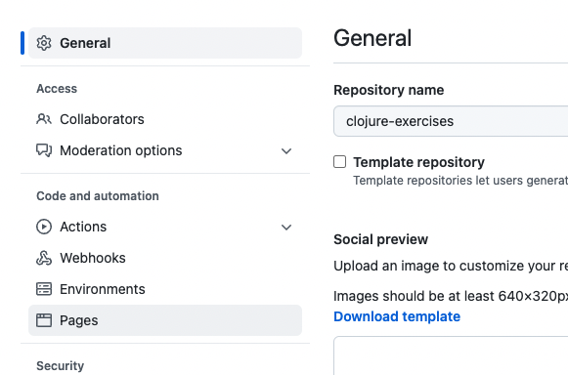
Task: Click the Pages browser-window icon
Action: (44, 320)
